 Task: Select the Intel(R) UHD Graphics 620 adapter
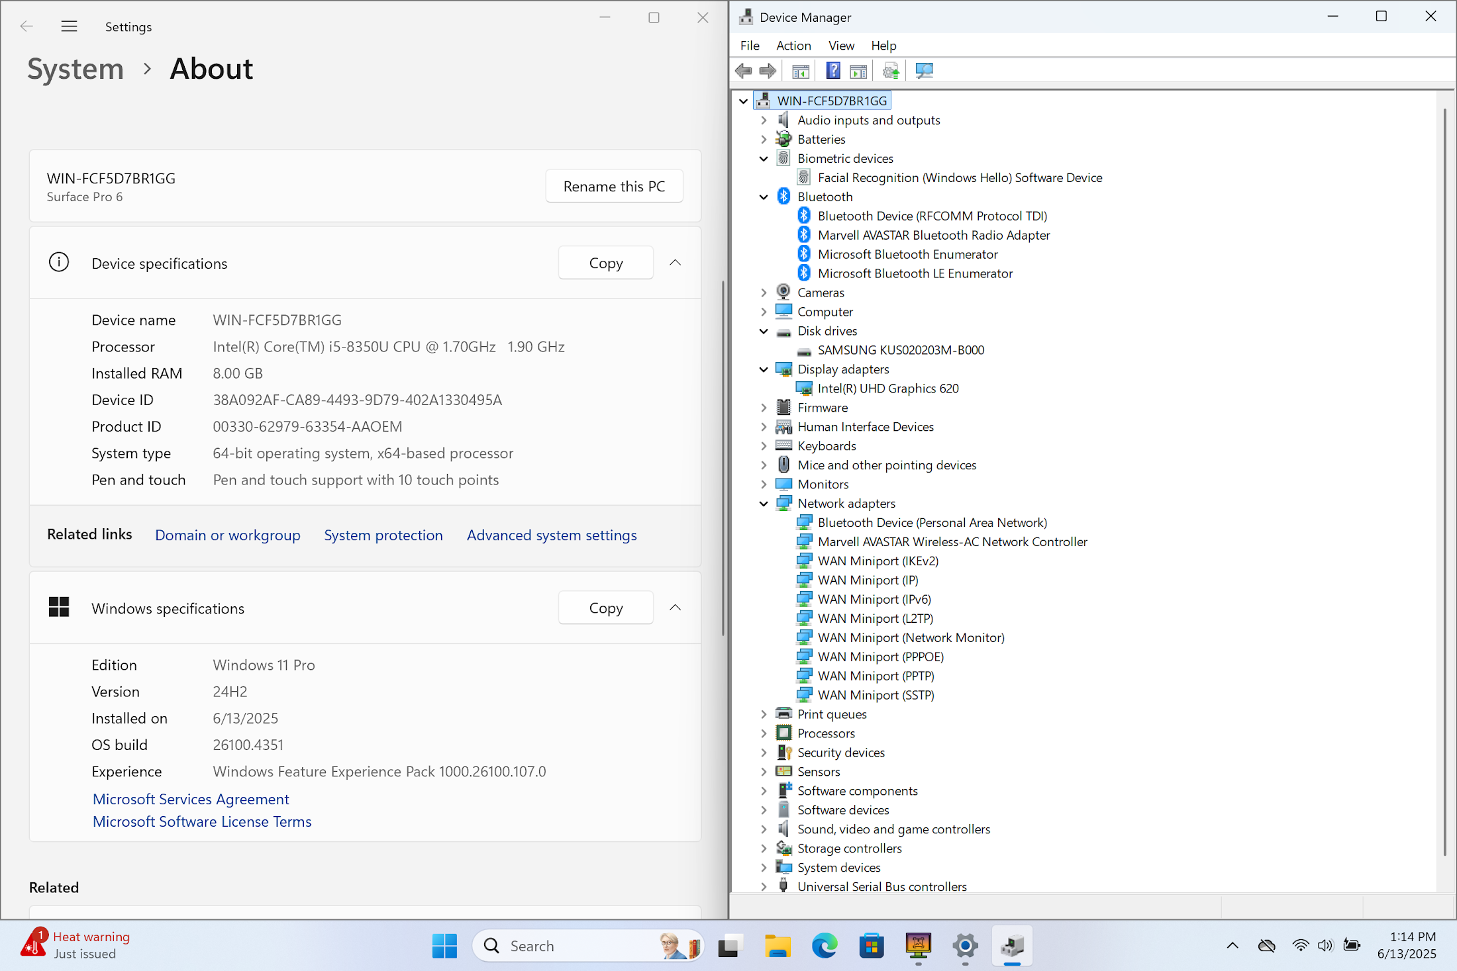point(887,389)
